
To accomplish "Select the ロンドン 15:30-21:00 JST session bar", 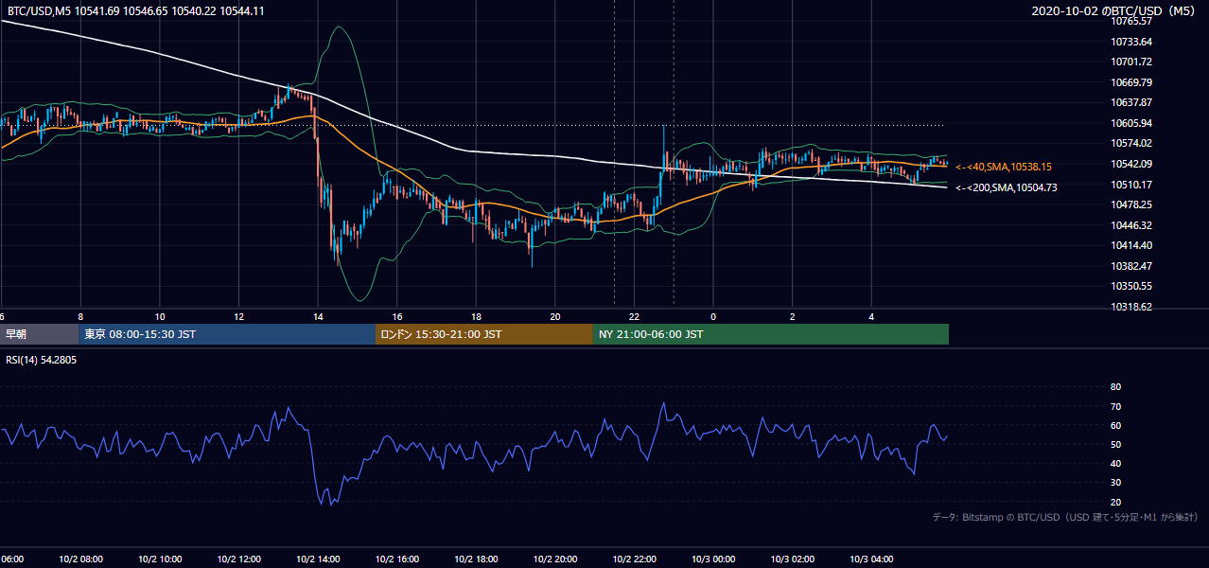I will click(x=484, y=334).
